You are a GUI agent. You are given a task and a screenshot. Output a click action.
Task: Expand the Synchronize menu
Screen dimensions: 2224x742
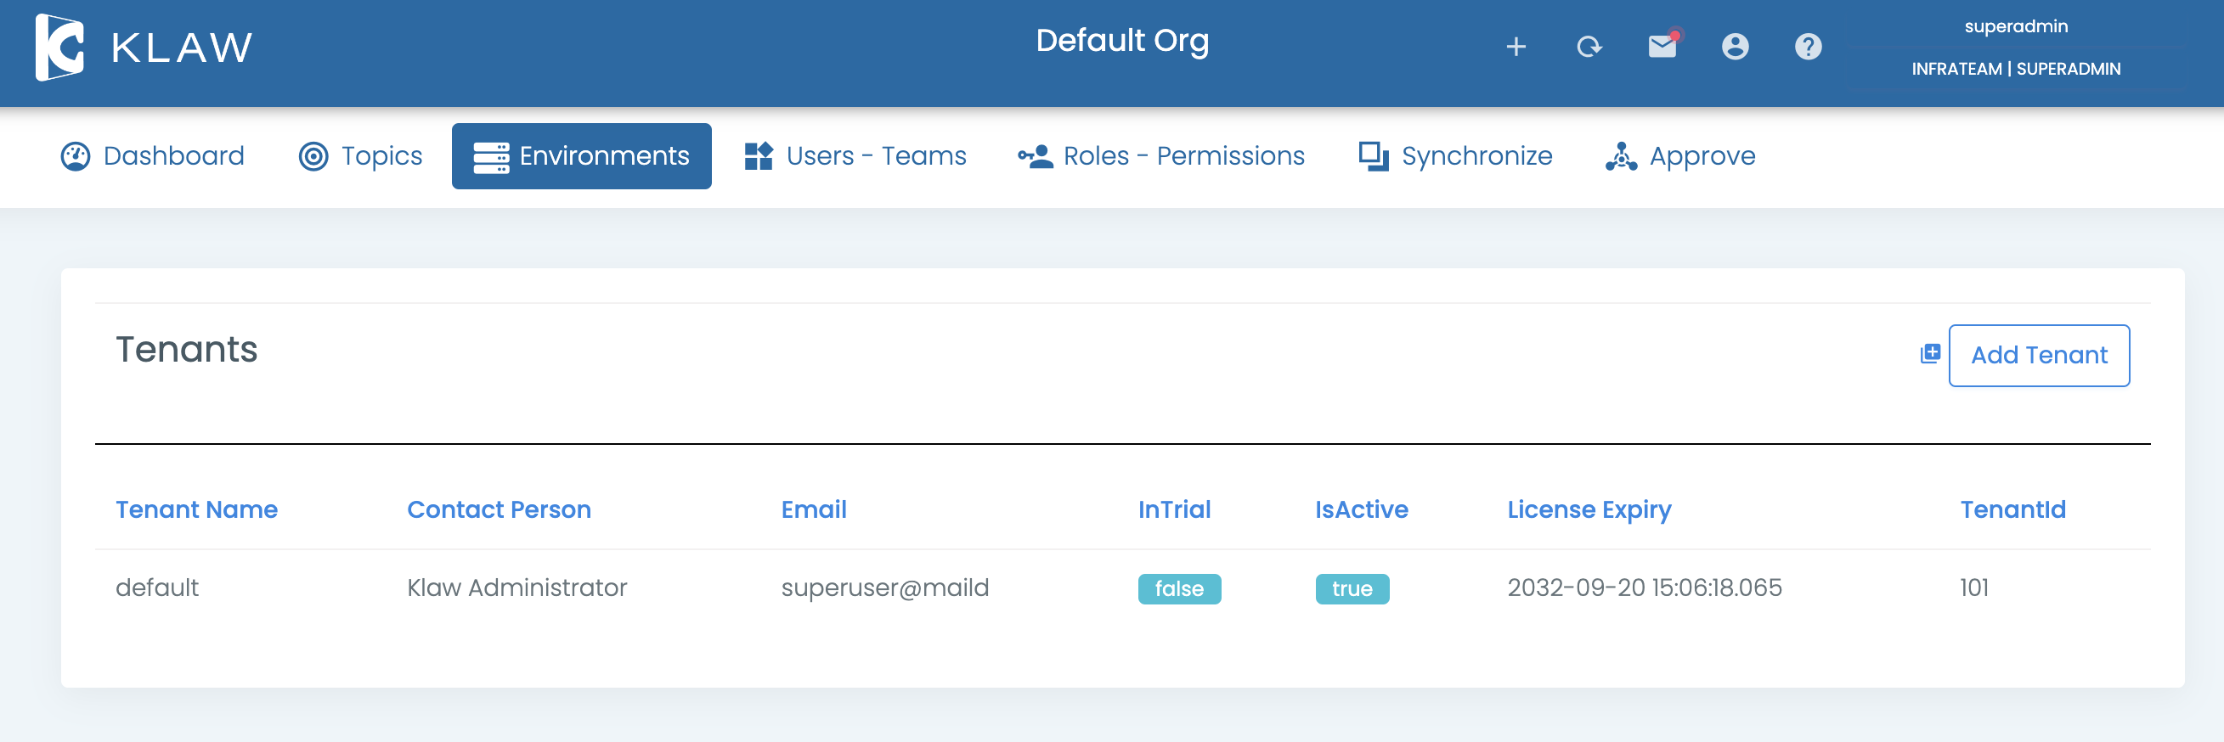click(1455, 156)
